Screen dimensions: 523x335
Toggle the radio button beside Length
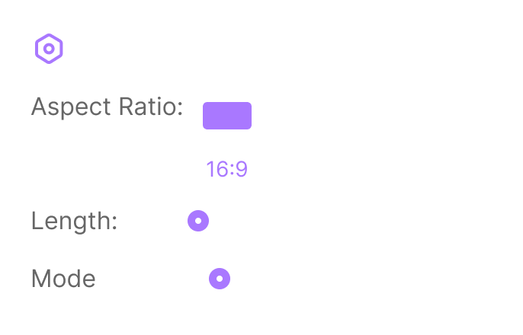tap(198, 222)
